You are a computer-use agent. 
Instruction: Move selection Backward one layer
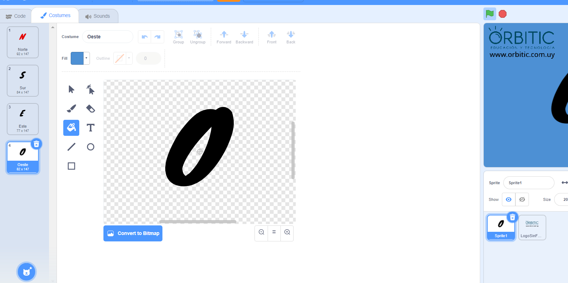245,37
